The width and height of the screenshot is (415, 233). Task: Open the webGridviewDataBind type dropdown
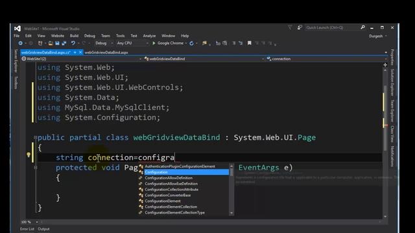(x=204, y=59)
